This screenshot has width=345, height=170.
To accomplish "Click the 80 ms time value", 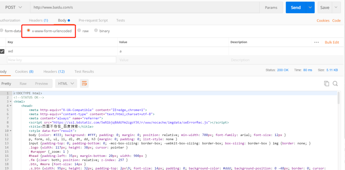I will (x=307, y=70).
